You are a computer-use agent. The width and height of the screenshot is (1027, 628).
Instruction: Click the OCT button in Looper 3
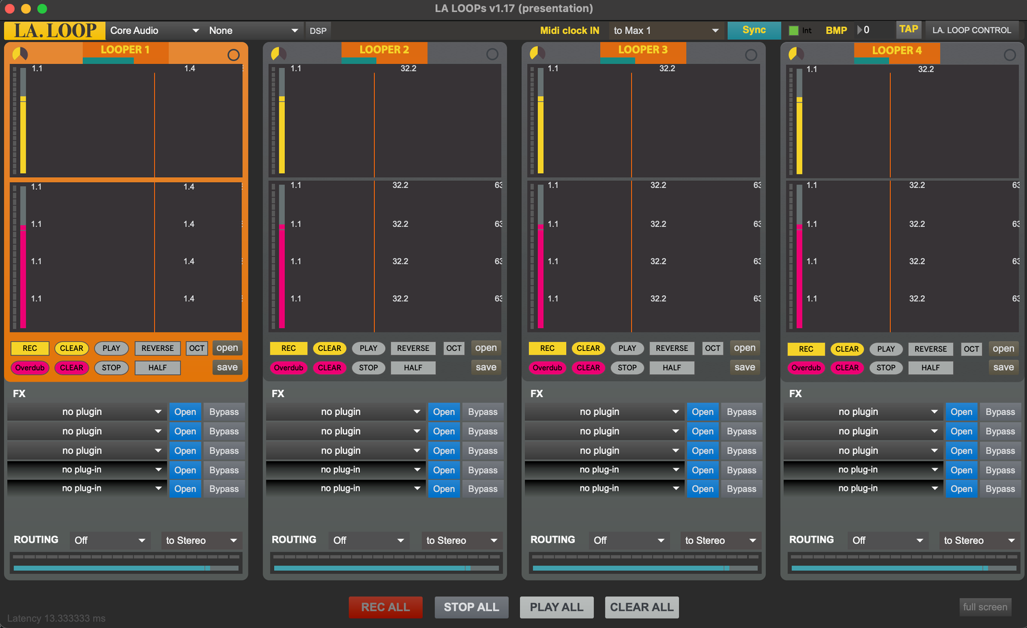tap(712, 348)
